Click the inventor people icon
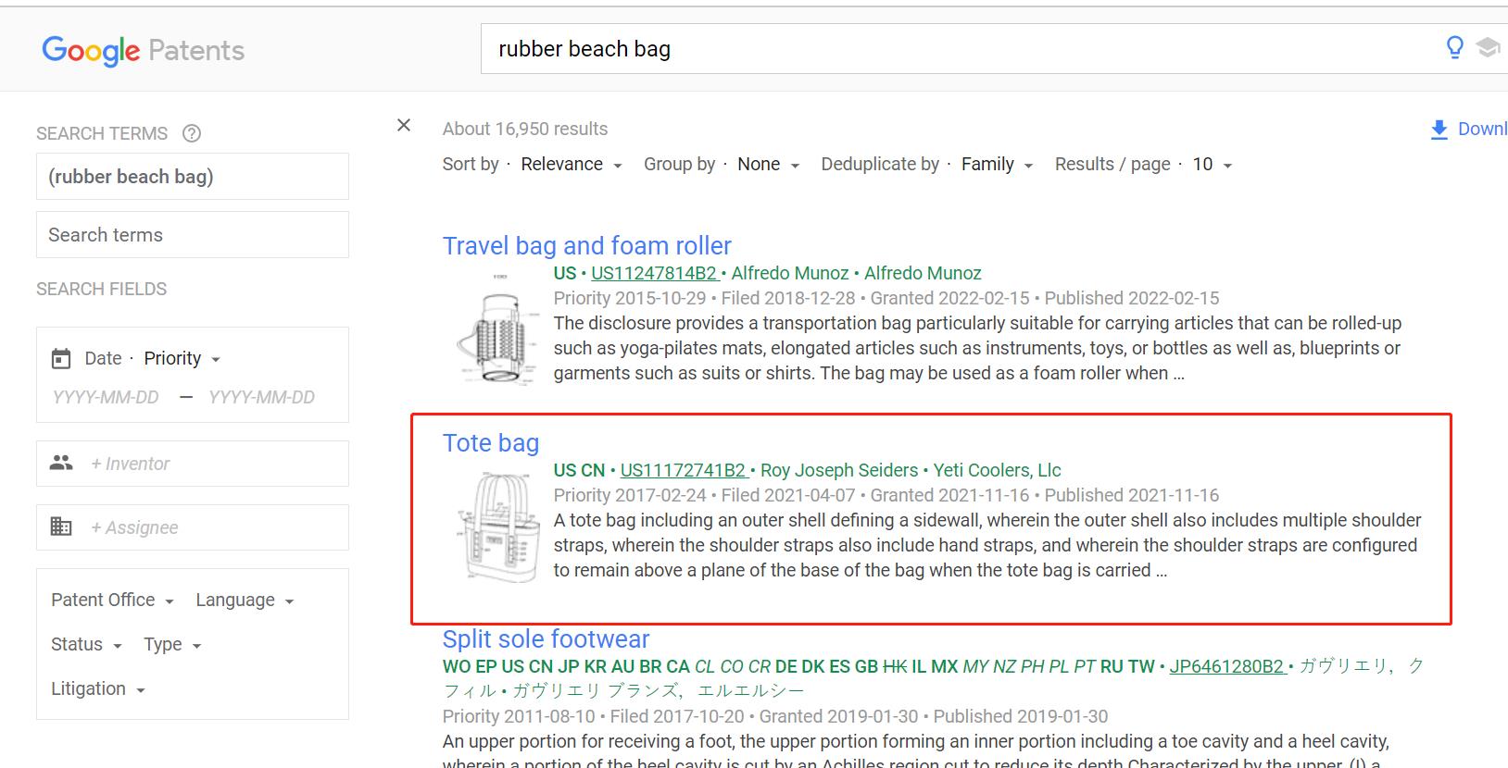This screenshot has width=1508, height=768. pyautogui.click(x=61, y=463)
